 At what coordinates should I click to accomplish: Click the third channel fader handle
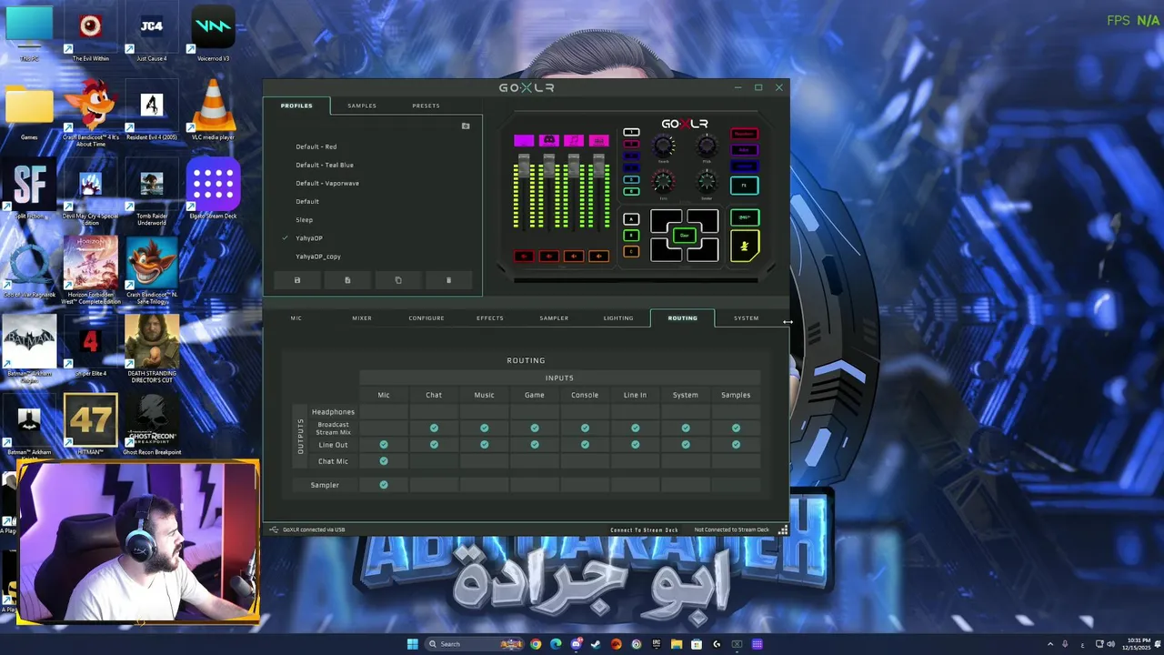(574, 166)
